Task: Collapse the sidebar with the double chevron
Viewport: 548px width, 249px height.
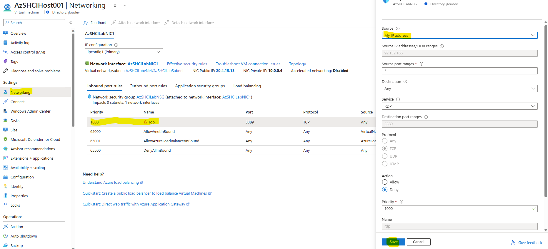Action: [x=71, y=23]
